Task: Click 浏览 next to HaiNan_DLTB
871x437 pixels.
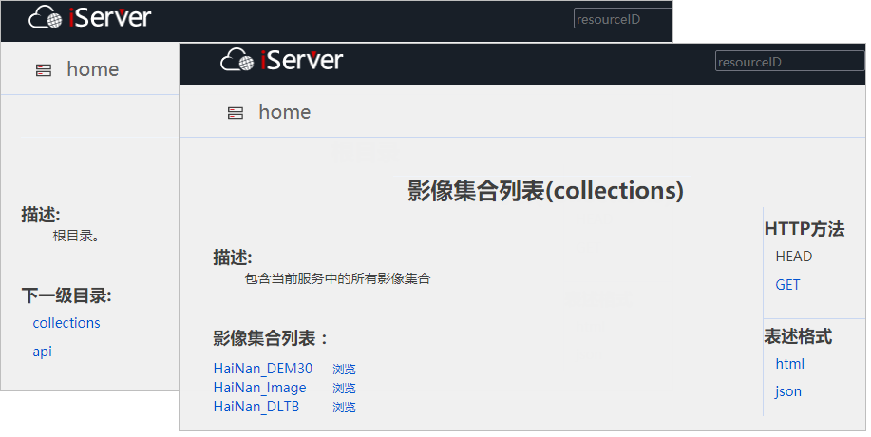Action: [x=344, y=408]
